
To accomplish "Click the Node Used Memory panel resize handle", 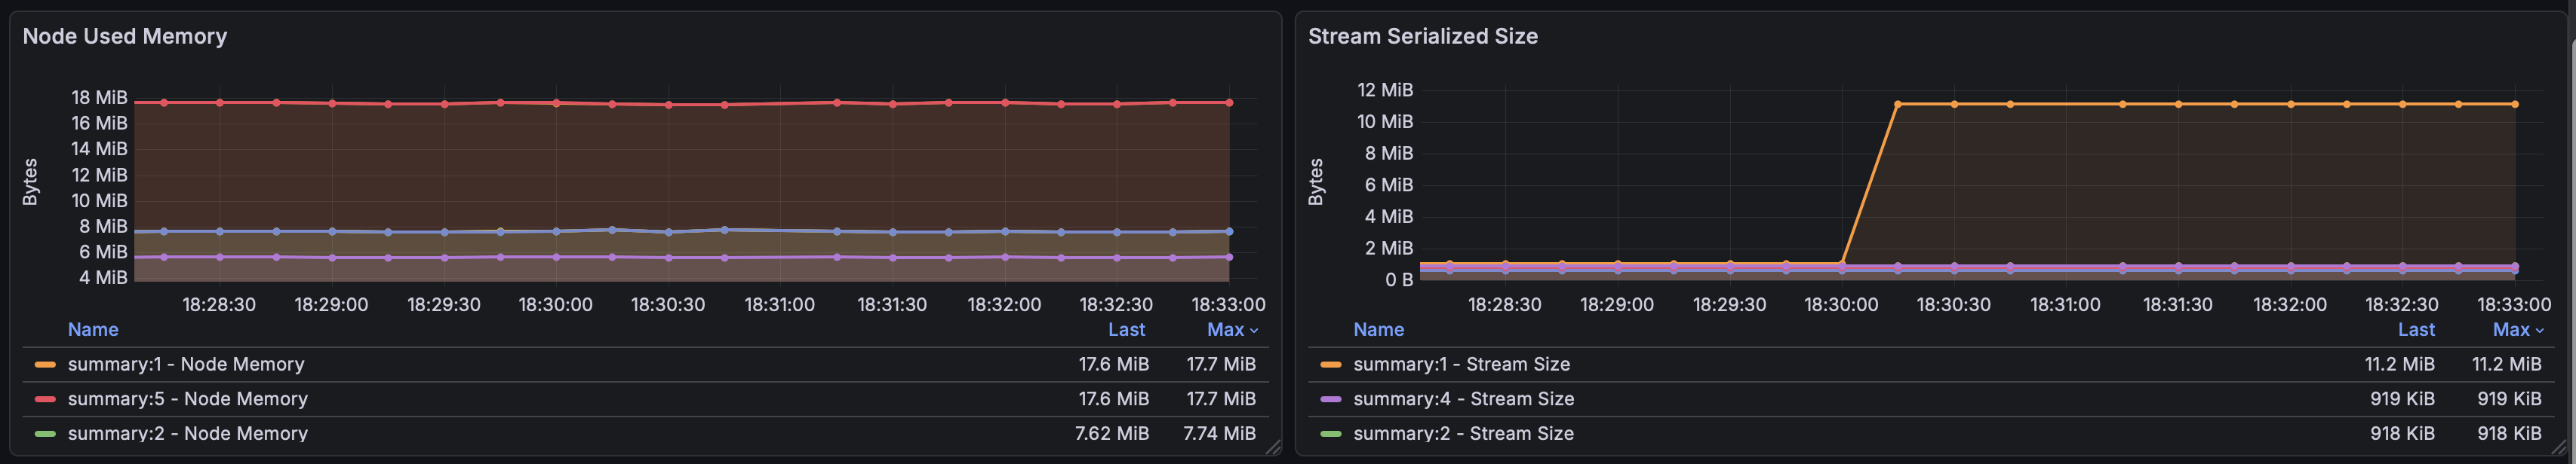I will (x=1273, y=448).
